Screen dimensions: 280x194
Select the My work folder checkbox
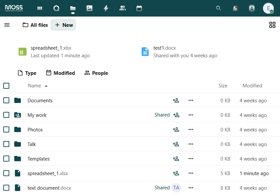coord(6,115)
